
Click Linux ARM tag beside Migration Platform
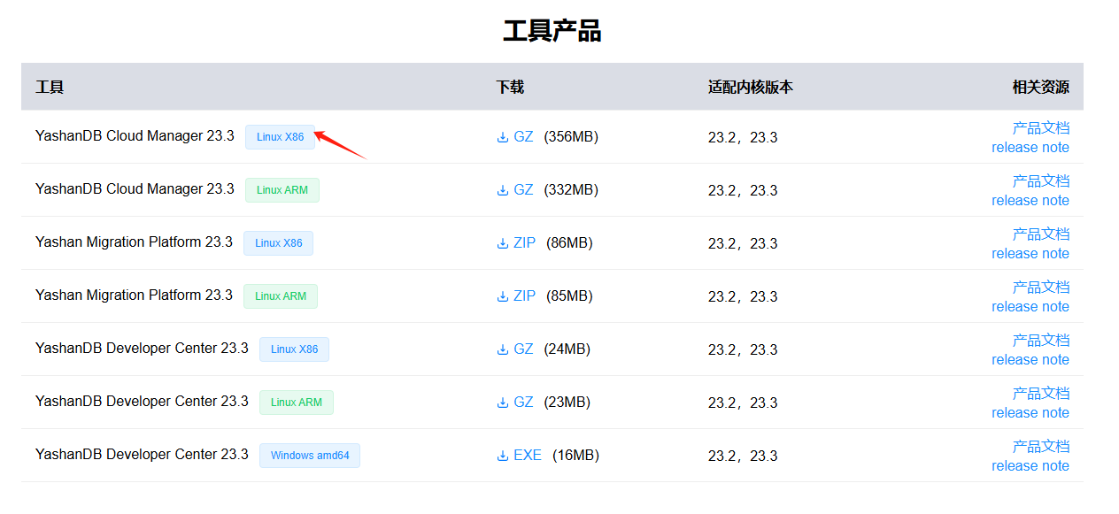click(x=281, y=296)
